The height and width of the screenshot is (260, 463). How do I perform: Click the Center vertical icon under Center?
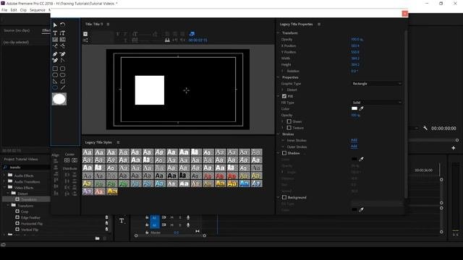click(x=67, y=160)
